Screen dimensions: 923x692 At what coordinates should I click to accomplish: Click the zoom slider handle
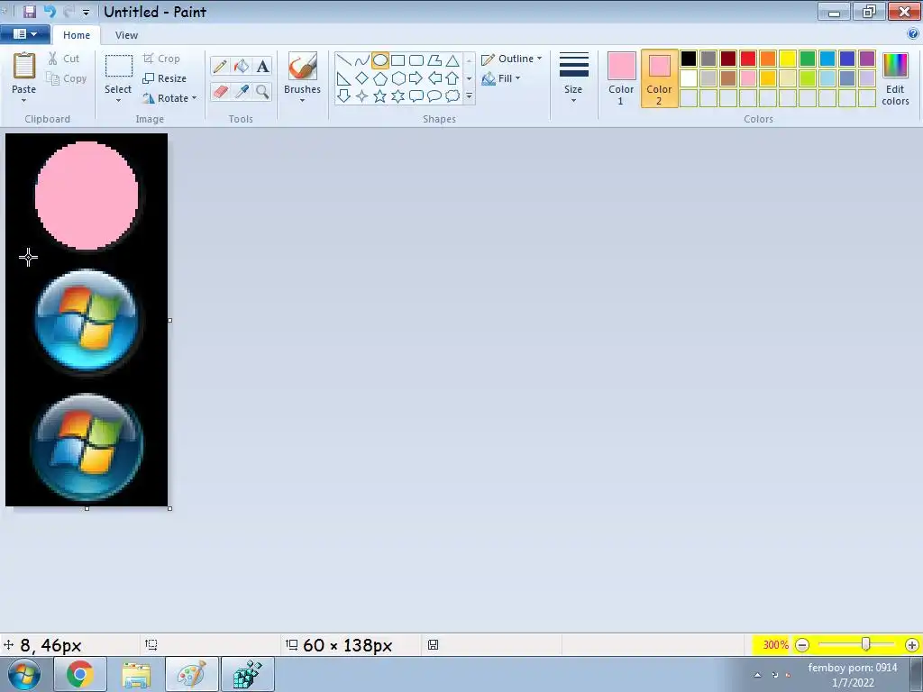865,644
